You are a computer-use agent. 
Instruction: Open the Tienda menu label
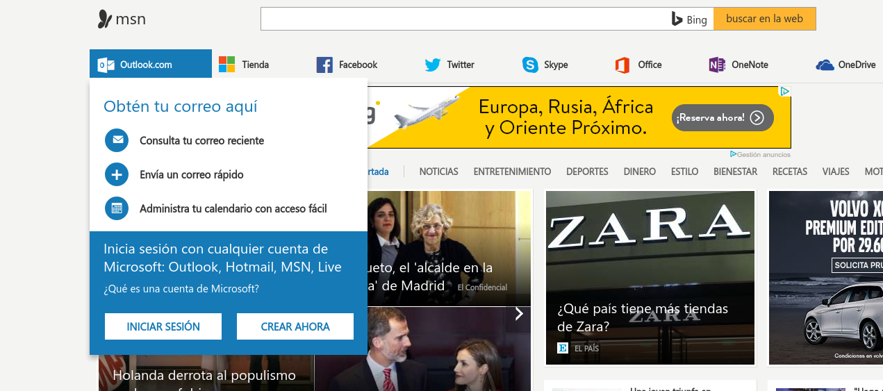(256, 65)
